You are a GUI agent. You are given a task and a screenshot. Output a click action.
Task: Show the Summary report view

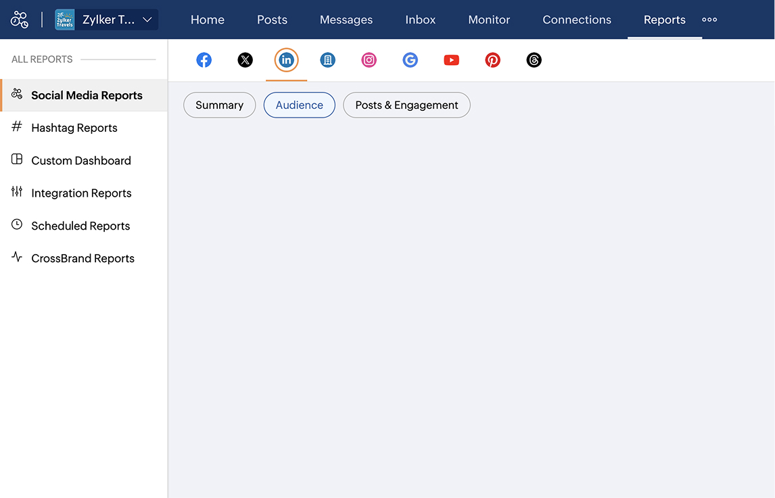tap(220, 105)
